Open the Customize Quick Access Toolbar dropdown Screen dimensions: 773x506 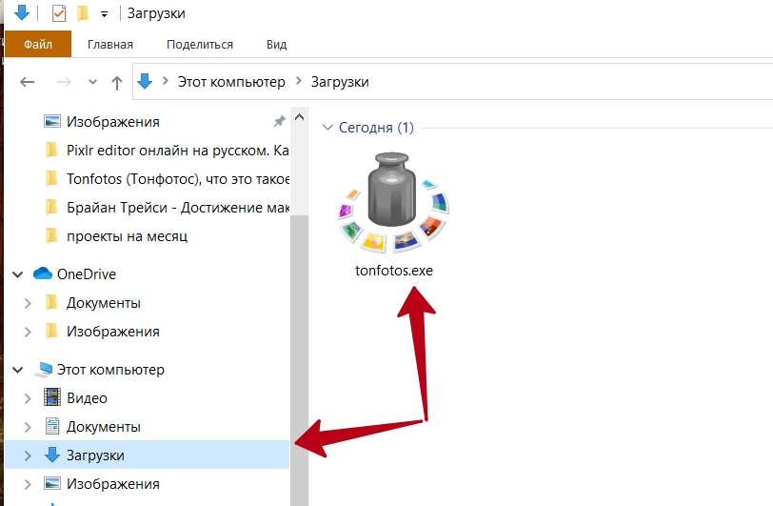104,15
